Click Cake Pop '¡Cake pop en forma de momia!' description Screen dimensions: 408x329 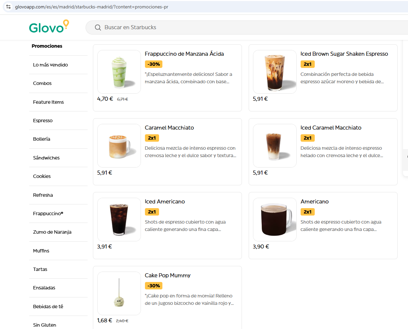[x=189, y=299]
